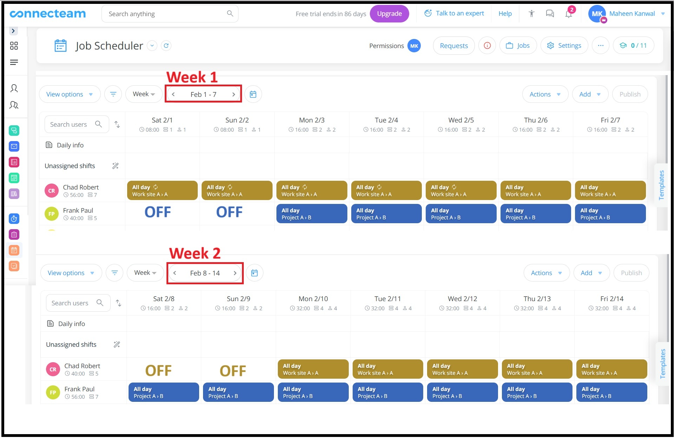Open the Chat icon in the sidebar
The height and width of the screenshot is (438, 674).
(x=14, y=130)
